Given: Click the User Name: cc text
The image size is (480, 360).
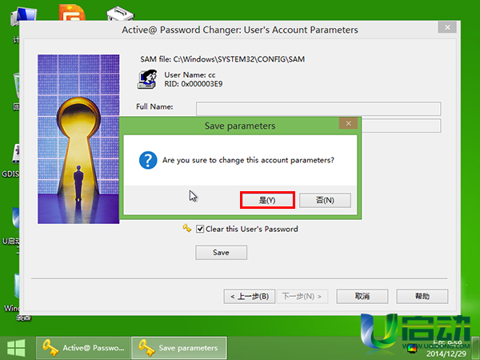Looking at the screenshot, I should coord(190,74).
